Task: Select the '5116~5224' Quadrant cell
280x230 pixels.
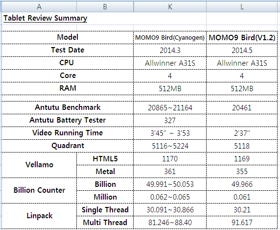Action: point(170,146)
